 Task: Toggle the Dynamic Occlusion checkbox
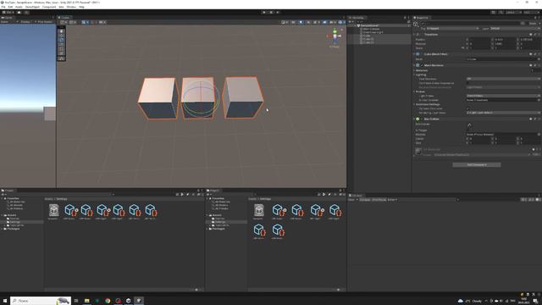point(468,108)
